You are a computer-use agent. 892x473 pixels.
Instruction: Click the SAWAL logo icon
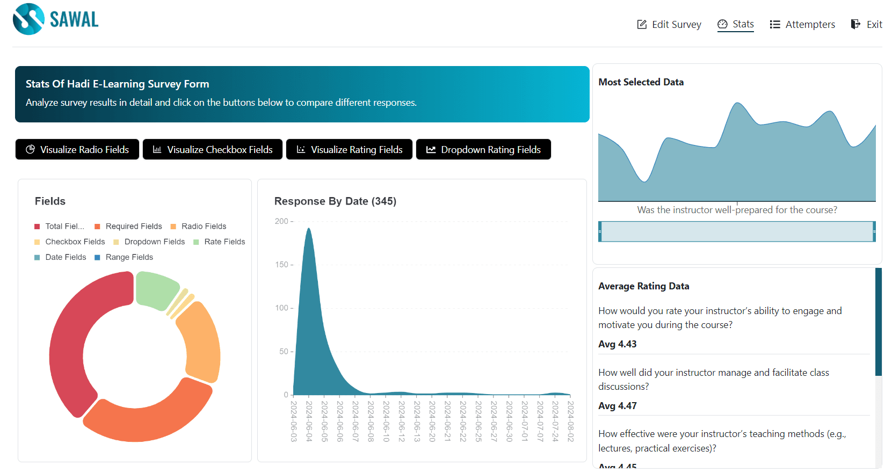point(28,19)
